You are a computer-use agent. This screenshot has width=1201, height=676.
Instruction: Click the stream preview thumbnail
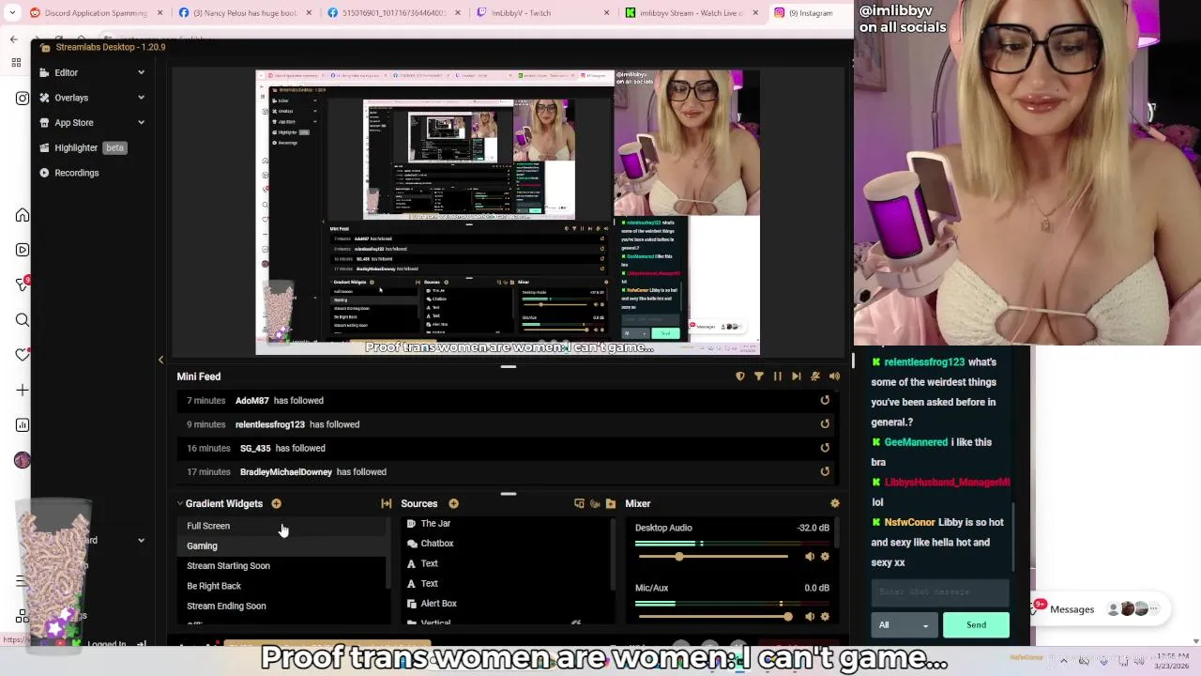click(508, 212)
